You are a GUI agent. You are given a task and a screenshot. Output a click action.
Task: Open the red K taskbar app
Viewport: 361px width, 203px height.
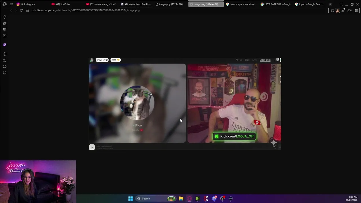[206, 198]
